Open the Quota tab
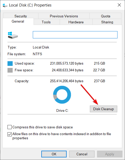 [x=105, y=16]
